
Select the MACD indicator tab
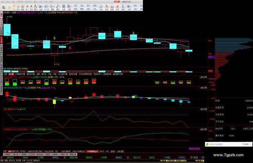[102, 151]
